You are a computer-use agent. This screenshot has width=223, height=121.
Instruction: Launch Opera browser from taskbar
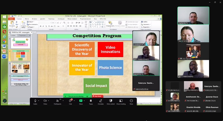point(4,32)
